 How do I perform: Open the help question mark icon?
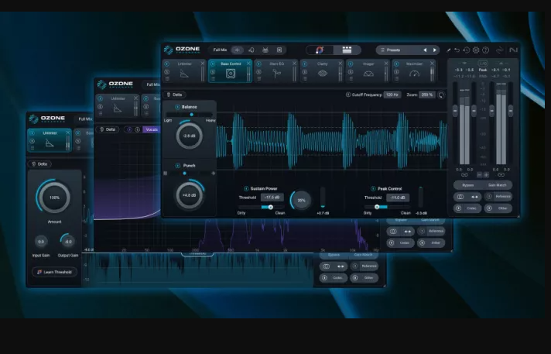coord(486,50)
